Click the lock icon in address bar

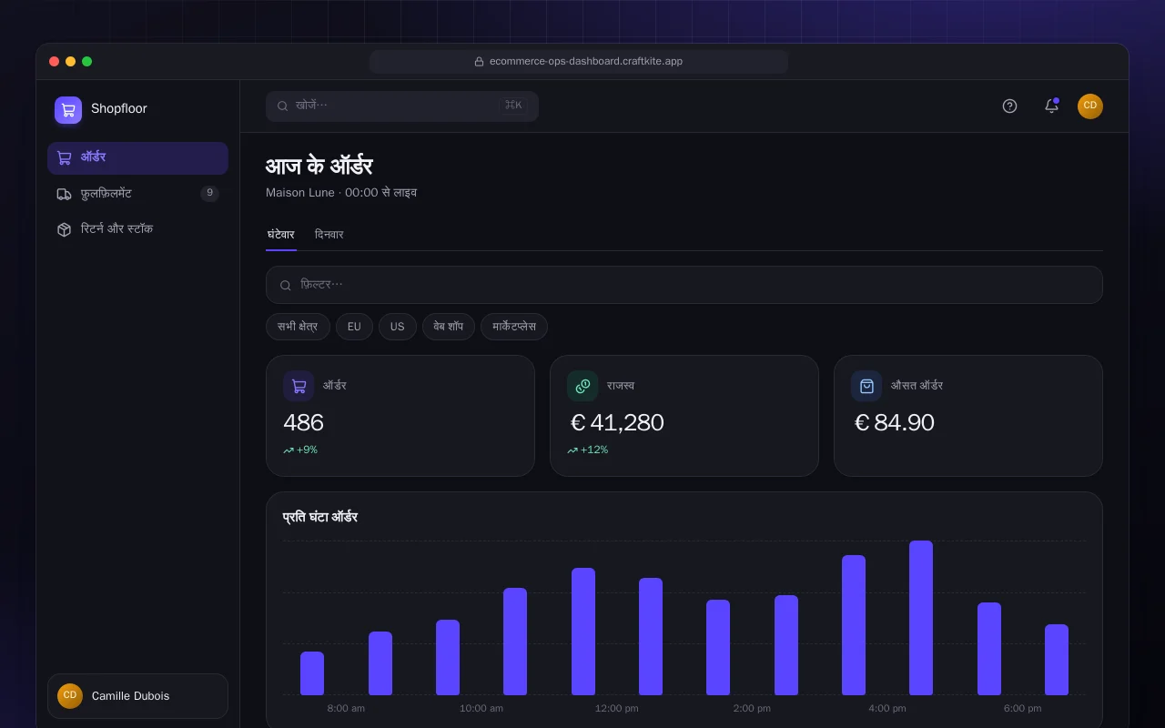click(x=479, y=62)
